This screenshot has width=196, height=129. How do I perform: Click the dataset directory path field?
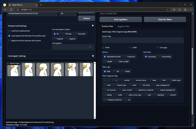click(x=32, y=14)
